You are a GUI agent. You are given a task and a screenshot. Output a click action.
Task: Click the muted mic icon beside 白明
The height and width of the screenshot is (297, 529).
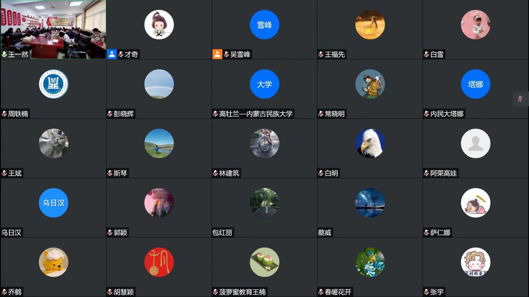pos(321,173)
